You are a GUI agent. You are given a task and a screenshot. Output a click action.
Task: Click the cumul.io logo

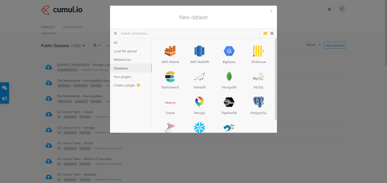click(x=62, y=10)
